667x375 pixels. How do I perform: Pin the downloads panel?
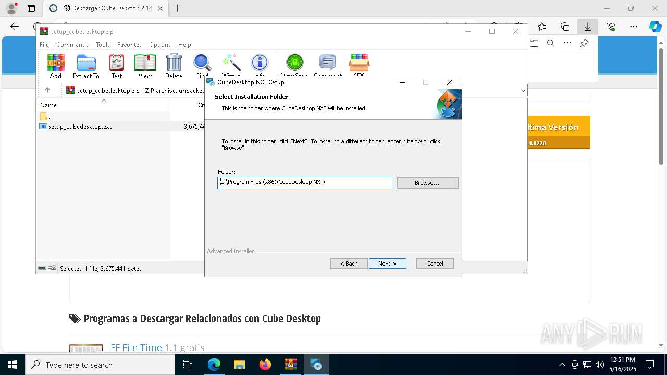click(x=585, y=43)
